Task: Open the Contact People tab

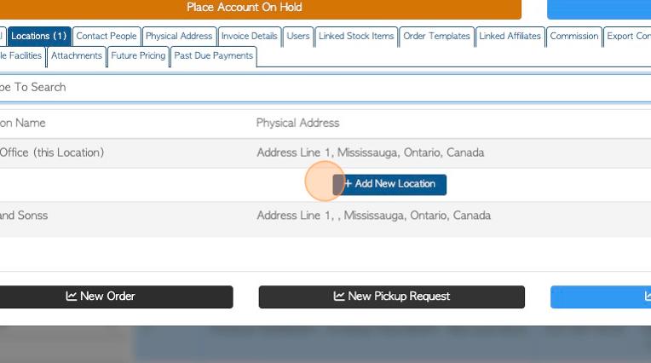Action: [x=107, y=36]
